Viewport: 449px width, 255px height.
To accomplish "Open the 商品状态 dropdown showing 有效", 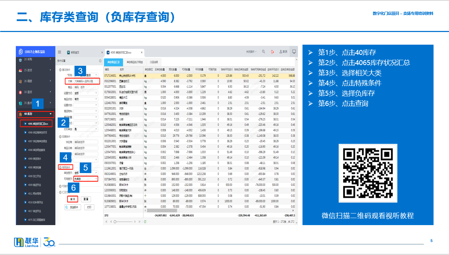I will click(86, 99).
